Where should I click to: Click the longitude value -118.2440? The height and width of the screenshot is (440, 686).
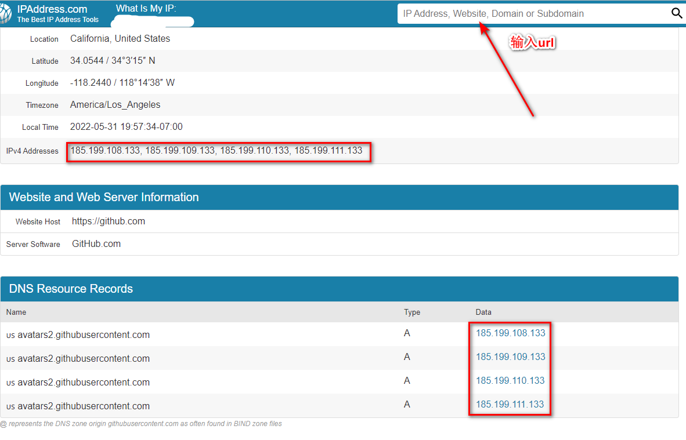click(122, 82)
